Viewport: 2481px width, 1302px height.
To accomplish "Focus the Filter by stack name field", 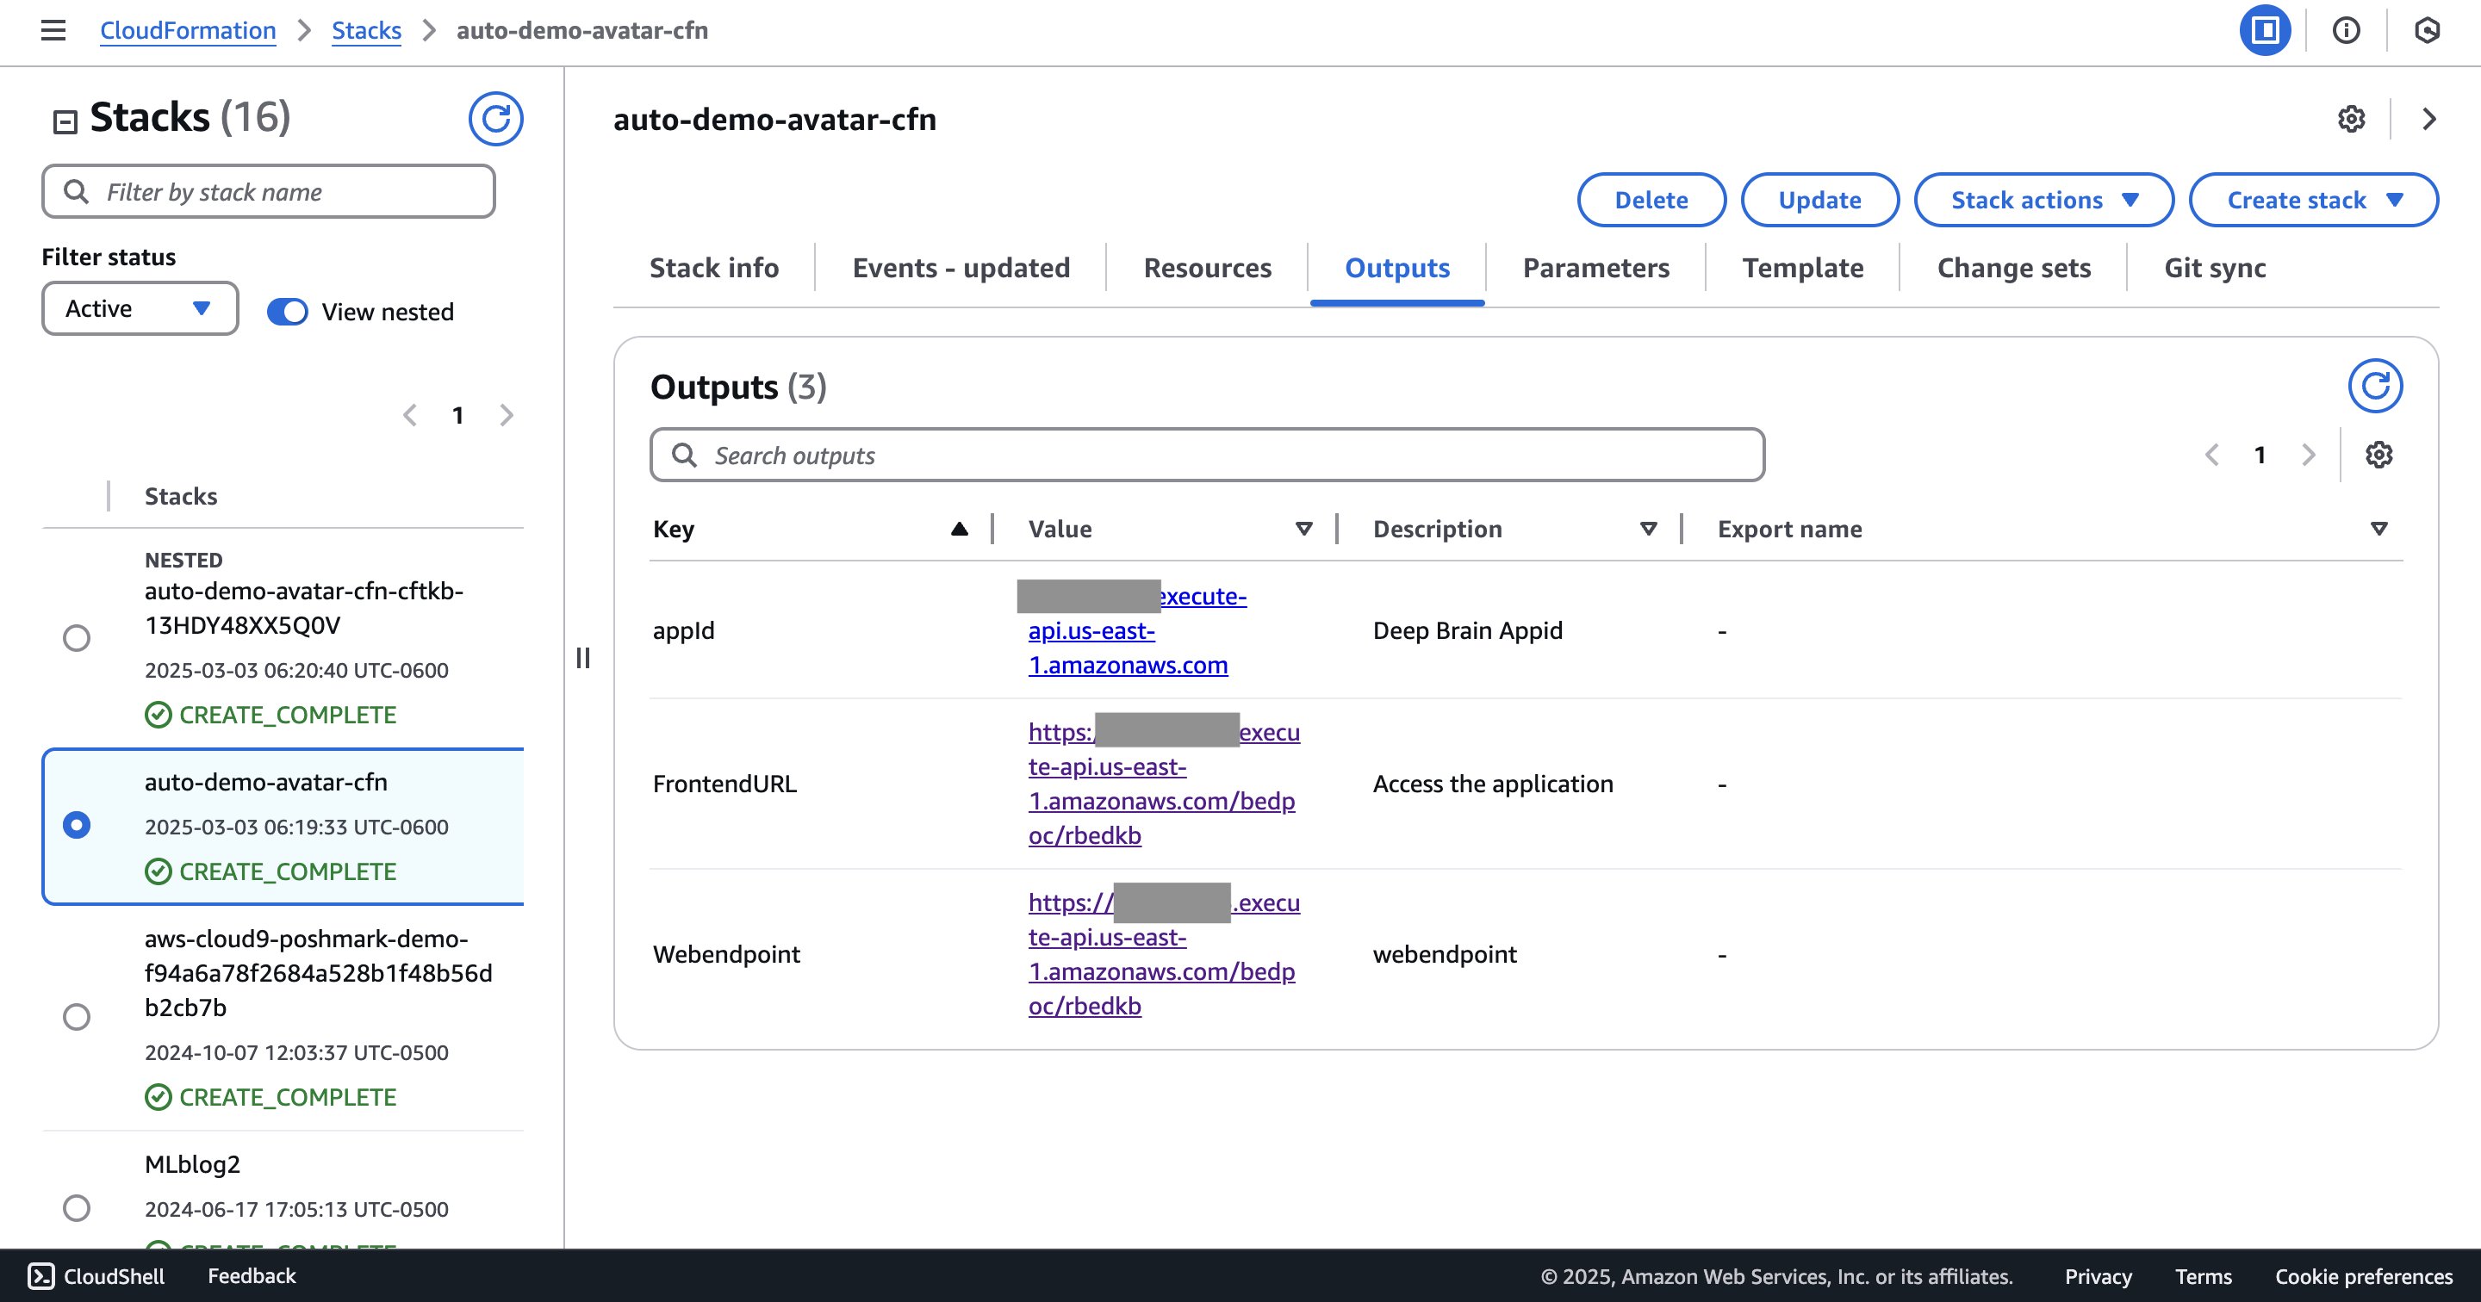I will [269, 192].
